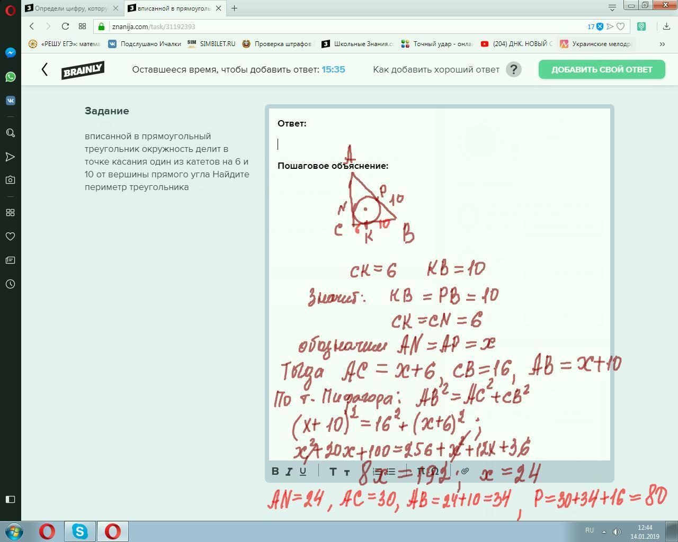
Task: Click the Brainly back arrow
Action: tap(44, 69)
